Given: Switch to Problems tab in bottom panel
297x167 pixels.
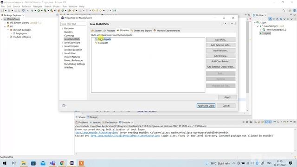Looking at the screenshot, I should click(x=82, y=122).
